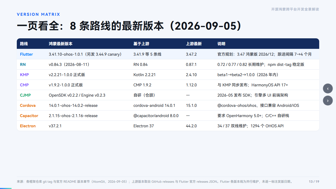
Task: Click the CMP 1.9.2 cell
Action: point(142,85)
